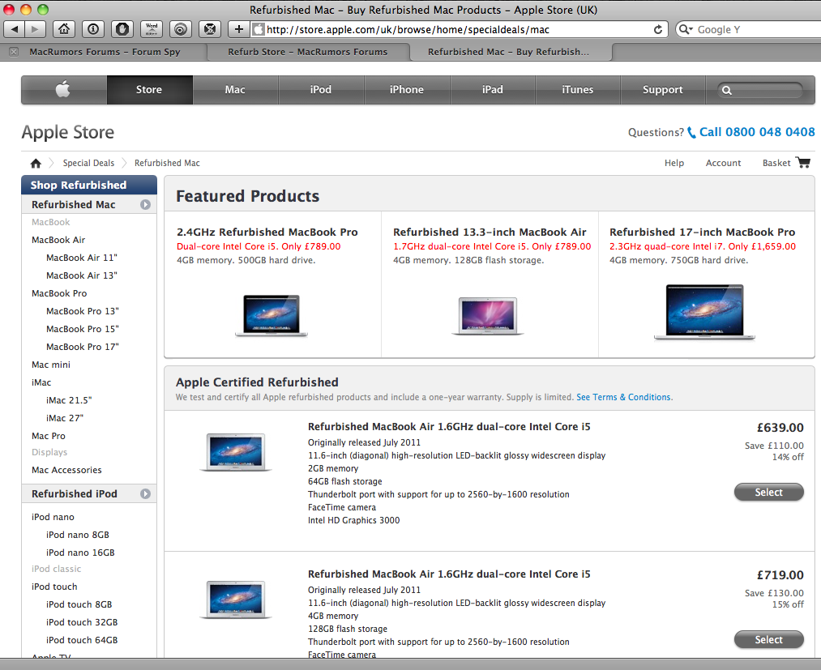
Task: Open MacBook Air 11" in sidebar
Action: (82, 258)
